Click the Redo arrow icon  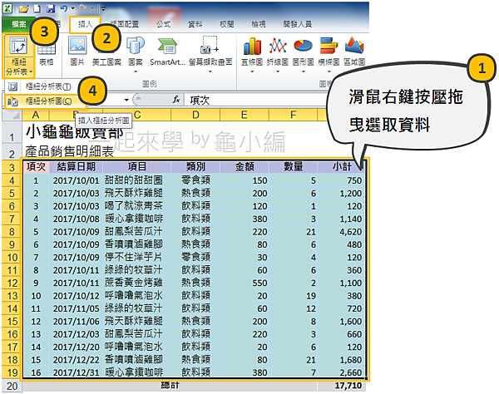point(82,8)
